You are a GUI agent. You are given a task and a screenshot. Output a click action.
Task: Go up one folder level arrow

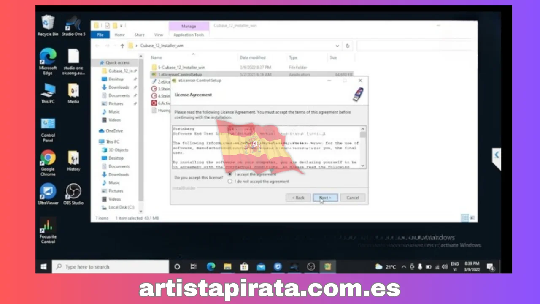[122, 46]
